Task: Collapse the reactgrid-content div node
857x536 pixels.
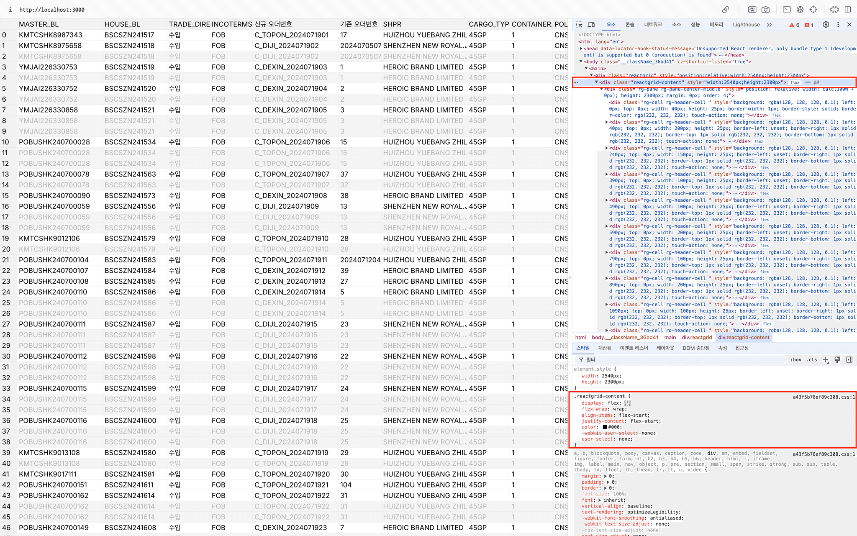Action: [x=596, y=82]
